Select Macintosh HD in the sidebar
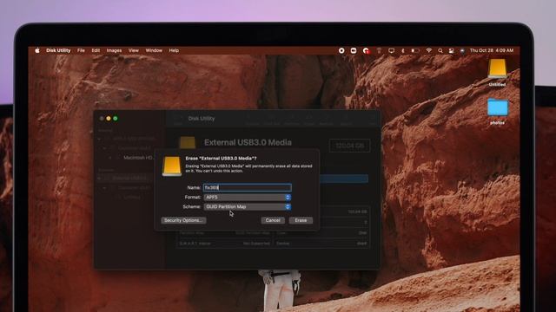The width and height of the screenshot is (556, 312). tap(138, 158)
